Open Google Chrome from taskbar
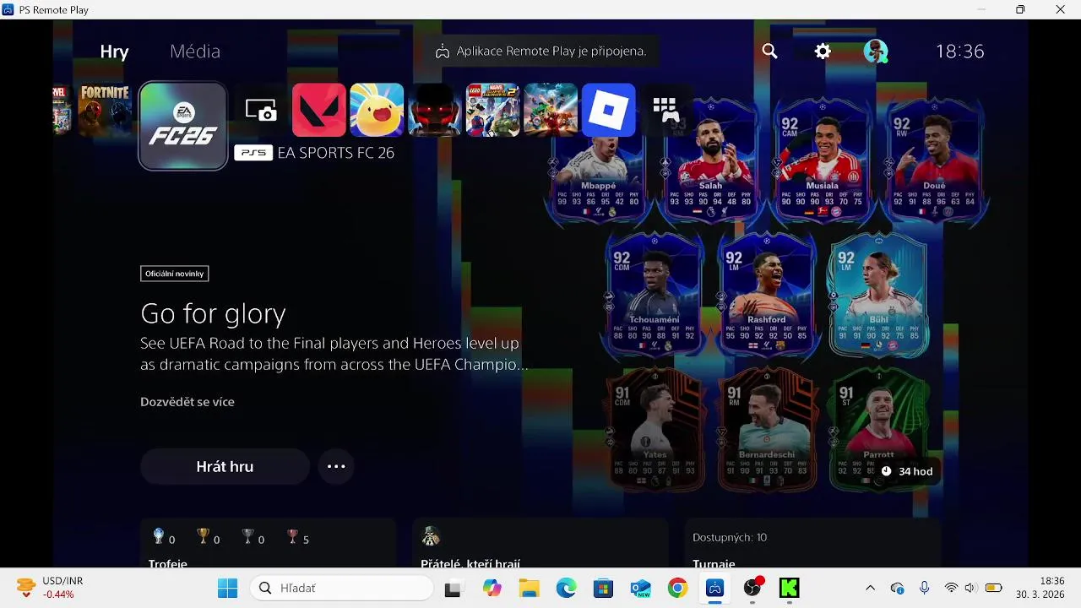This screenshot has height=608, width=1081. point(677,588)
